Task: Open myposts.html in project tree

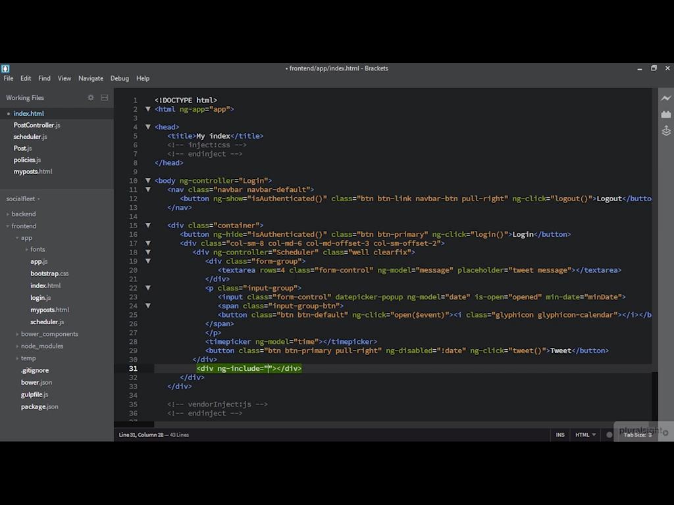Action: [50, 310]
